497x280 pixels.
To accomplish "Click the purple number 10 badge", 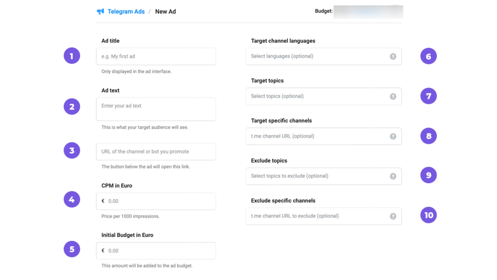I will tap(428, 215).
